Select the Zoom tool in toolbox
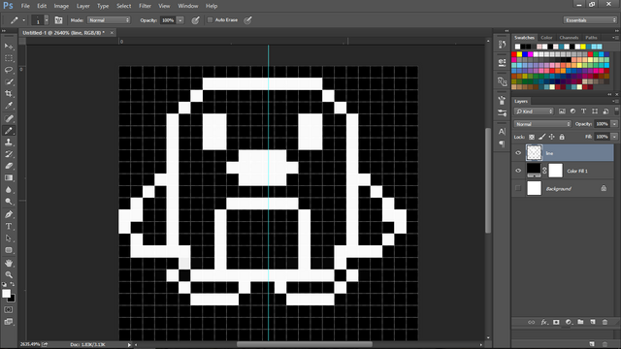Viewport: 621px width, 349px height. coord(9,274)
